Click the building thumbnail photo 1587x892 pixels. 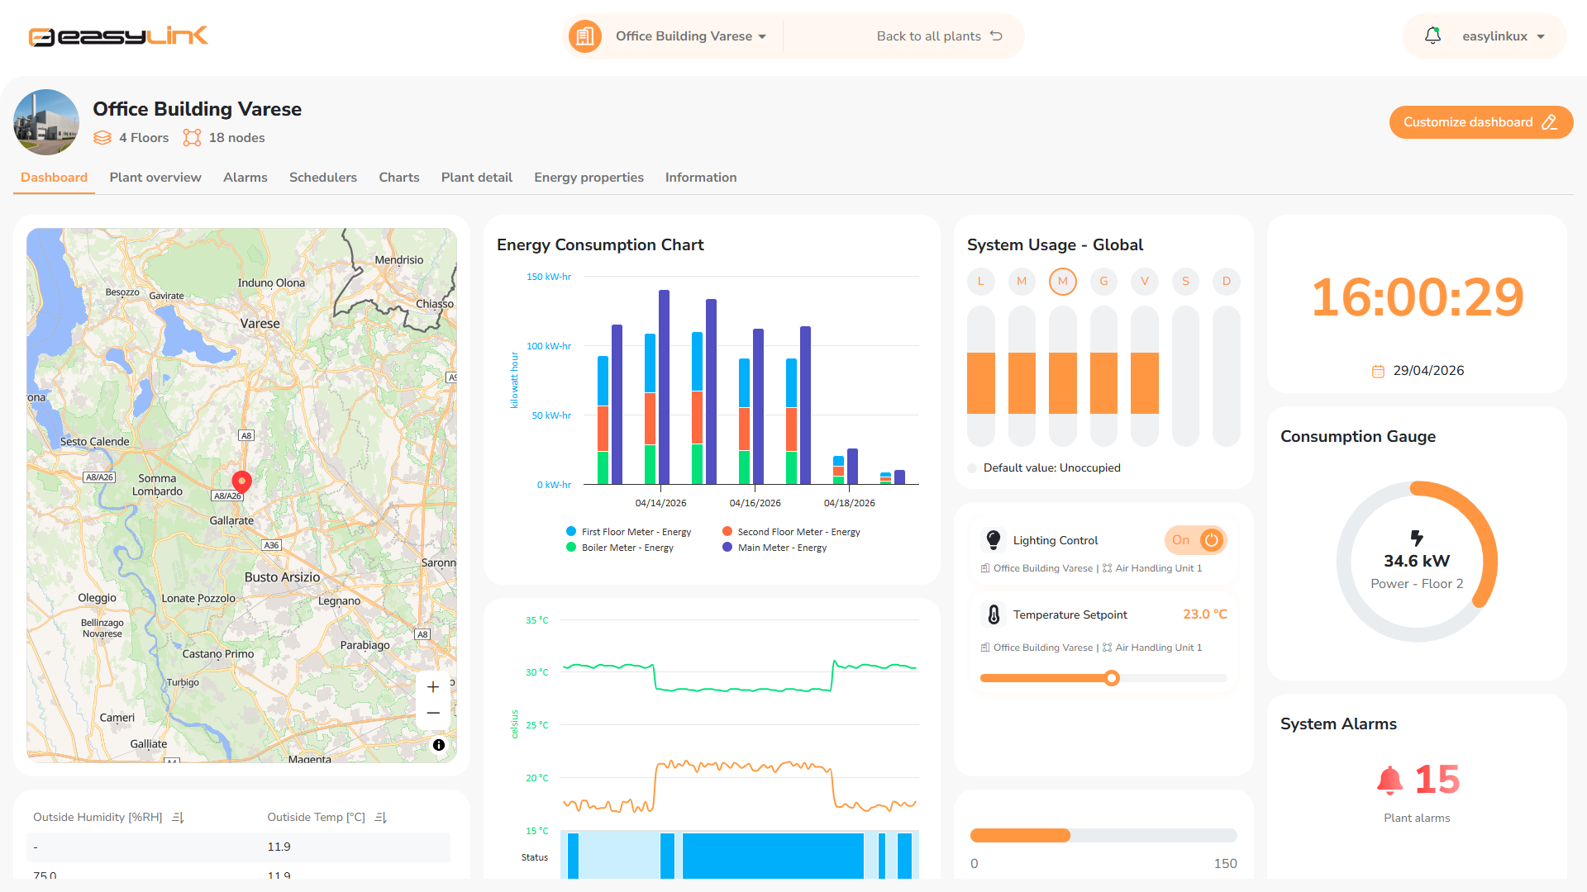point(46,122)
